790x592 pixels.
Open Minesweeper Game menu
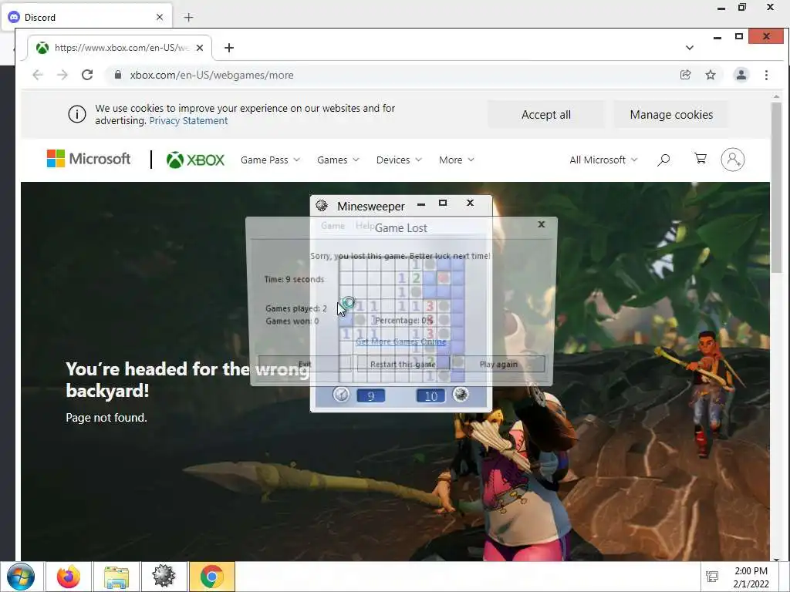tap(333, 226)
